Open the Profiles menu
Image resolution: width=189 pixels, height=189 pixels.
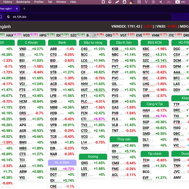coord(39,2)
